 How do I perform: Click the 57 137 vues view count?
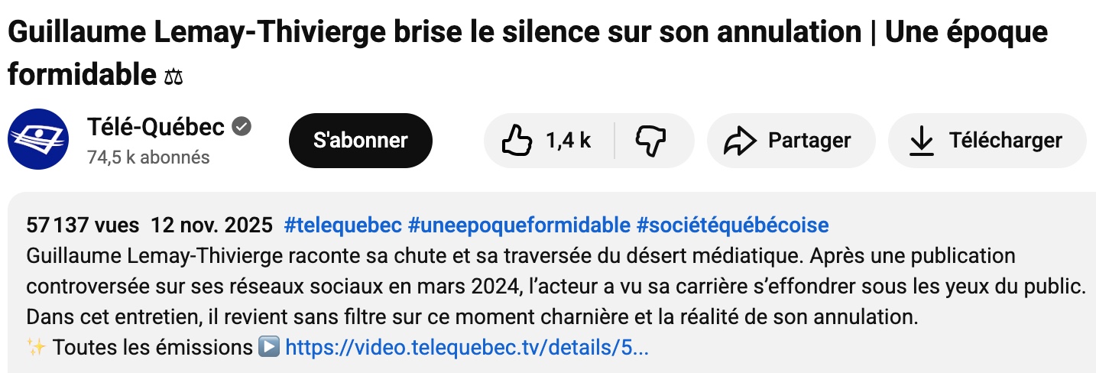83,225
